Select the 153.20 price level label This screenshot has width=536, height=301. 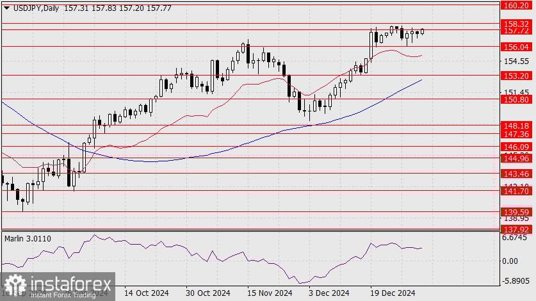517,76
